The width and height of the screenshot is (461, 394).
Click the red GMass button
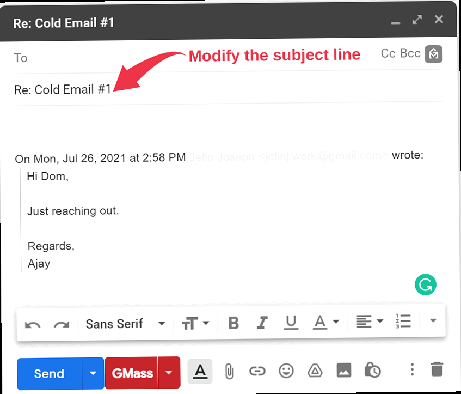(x=133, y=373)
